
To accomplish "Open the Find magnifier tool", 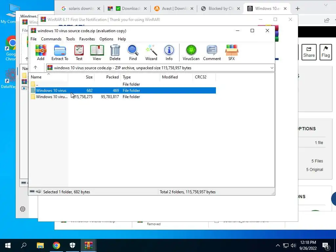I will coord(133,52).
